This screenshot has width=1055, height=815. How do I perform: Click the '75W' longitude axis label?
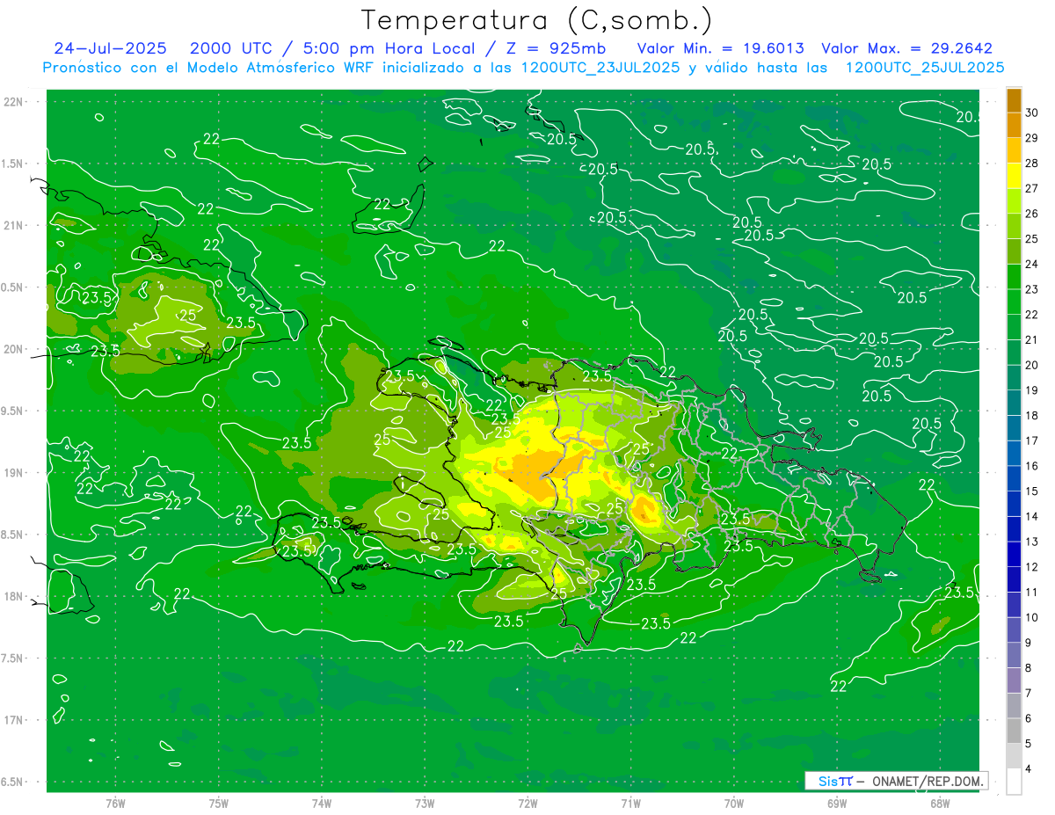219,803
